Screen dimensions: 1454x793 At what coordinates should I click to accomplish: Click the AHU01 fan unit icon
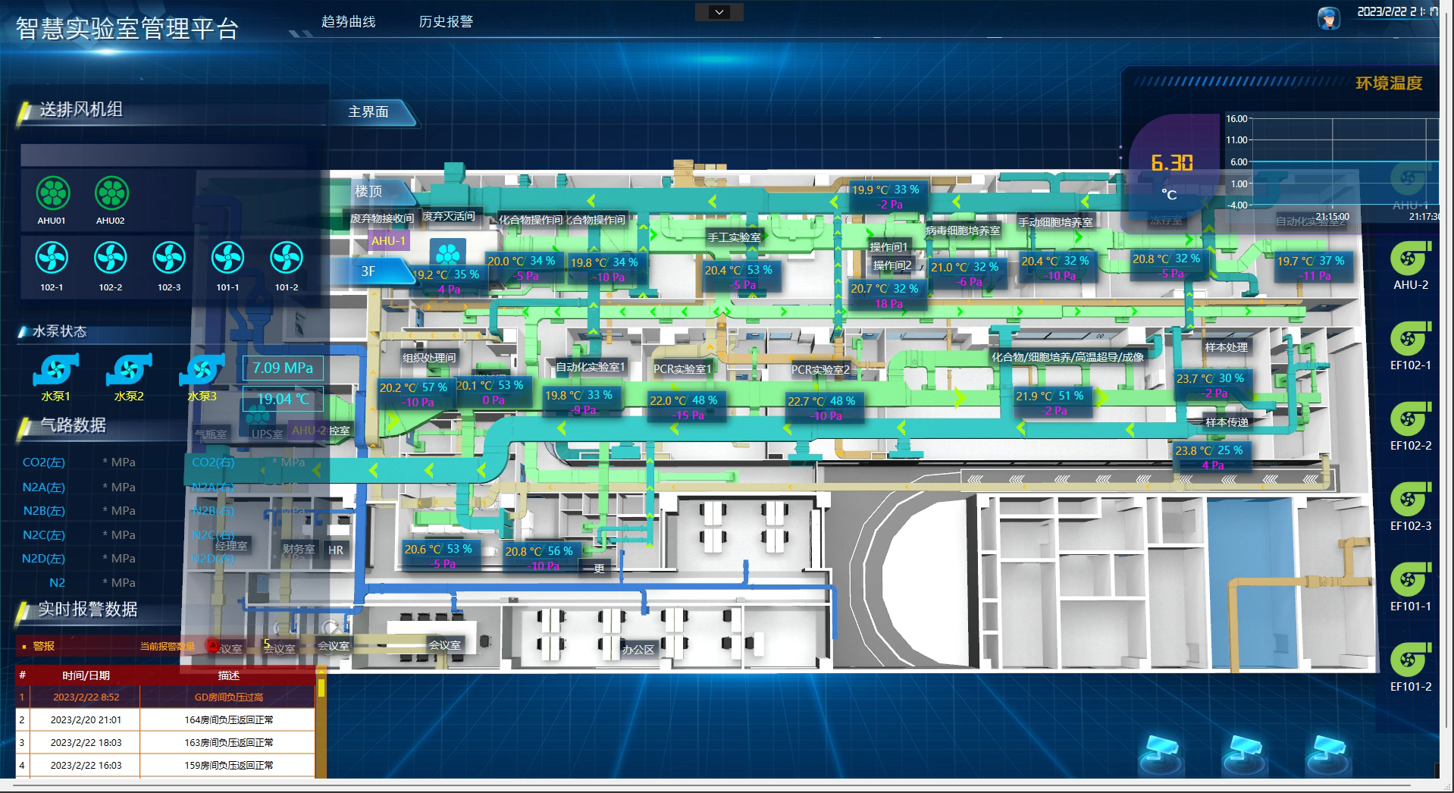[x=52, y=193]
